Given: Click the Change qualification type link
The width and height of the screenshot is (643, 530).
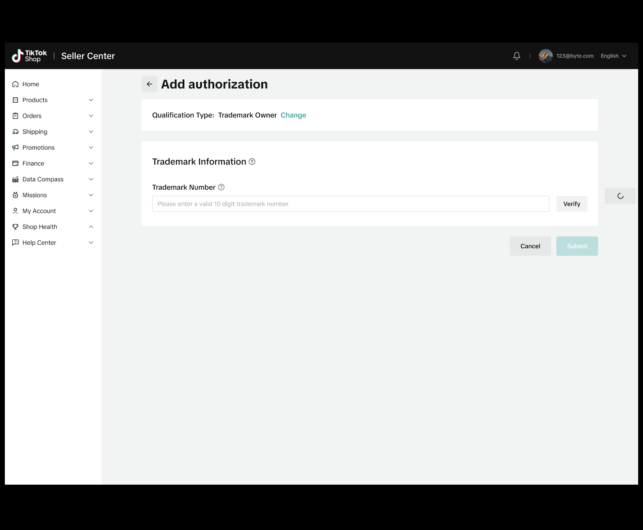Looking at the screenshot, I should coord(293,115).
